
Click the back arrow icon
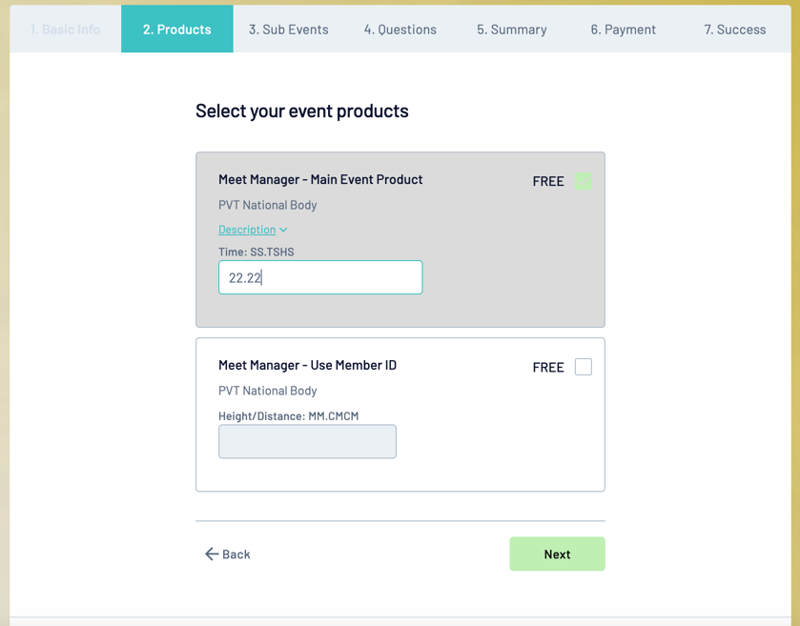tap(212, 554)
